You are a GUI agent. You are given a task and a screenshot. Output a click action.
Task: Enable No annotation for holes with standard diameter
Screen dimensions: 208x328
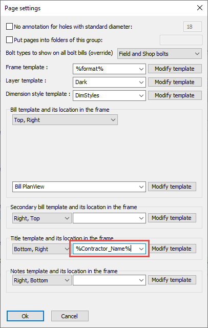tap(9, 27)
